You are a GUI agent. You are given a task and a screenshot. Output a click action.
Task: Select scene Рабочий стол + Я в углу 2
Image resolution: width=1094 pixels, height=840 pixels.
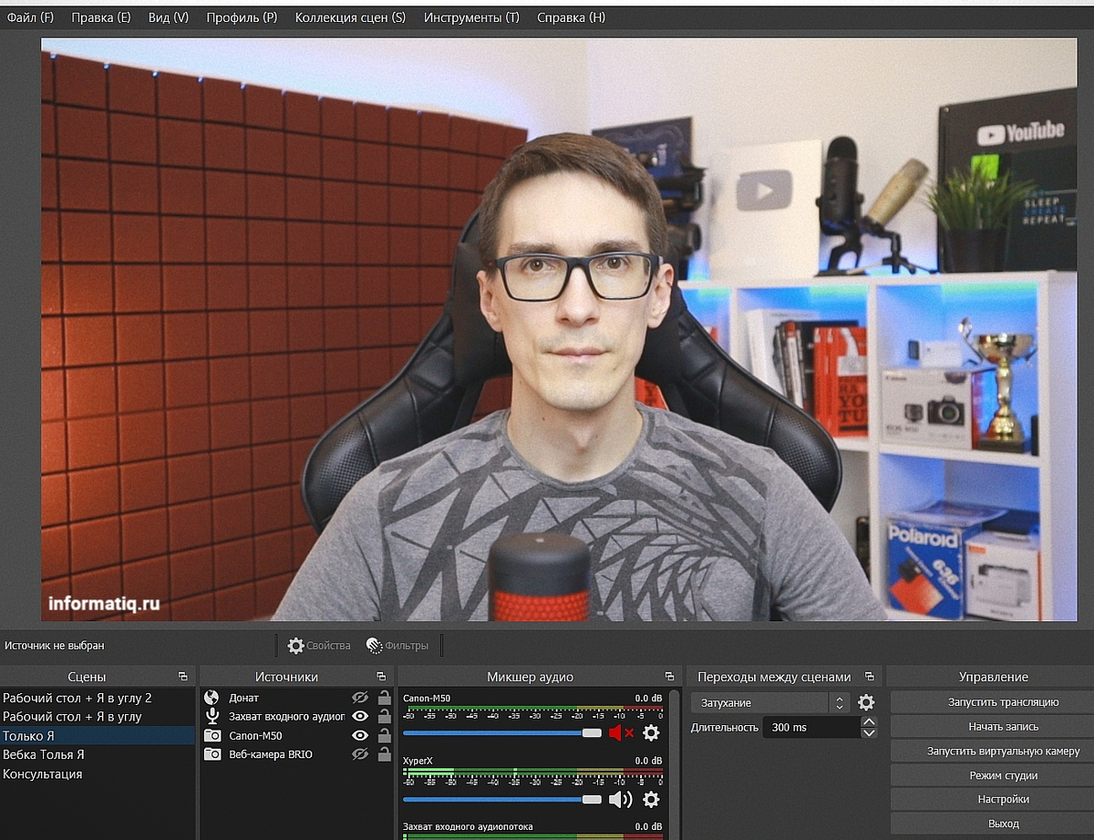pos(98,698)
